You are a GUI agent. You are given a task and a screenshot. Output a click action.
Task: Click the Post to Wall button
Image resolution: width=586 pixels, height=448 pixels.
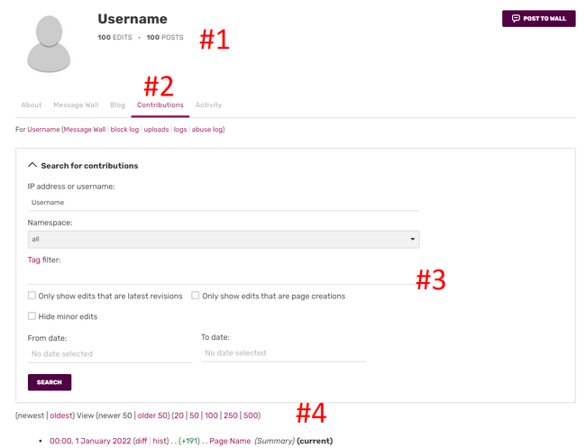pos(538,18)
